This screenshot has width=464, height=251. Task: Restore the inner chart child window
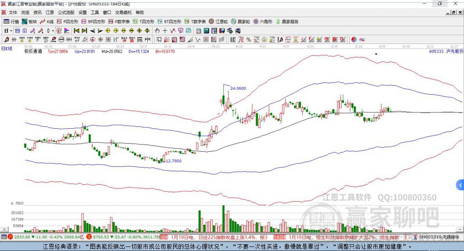point(454,12)
